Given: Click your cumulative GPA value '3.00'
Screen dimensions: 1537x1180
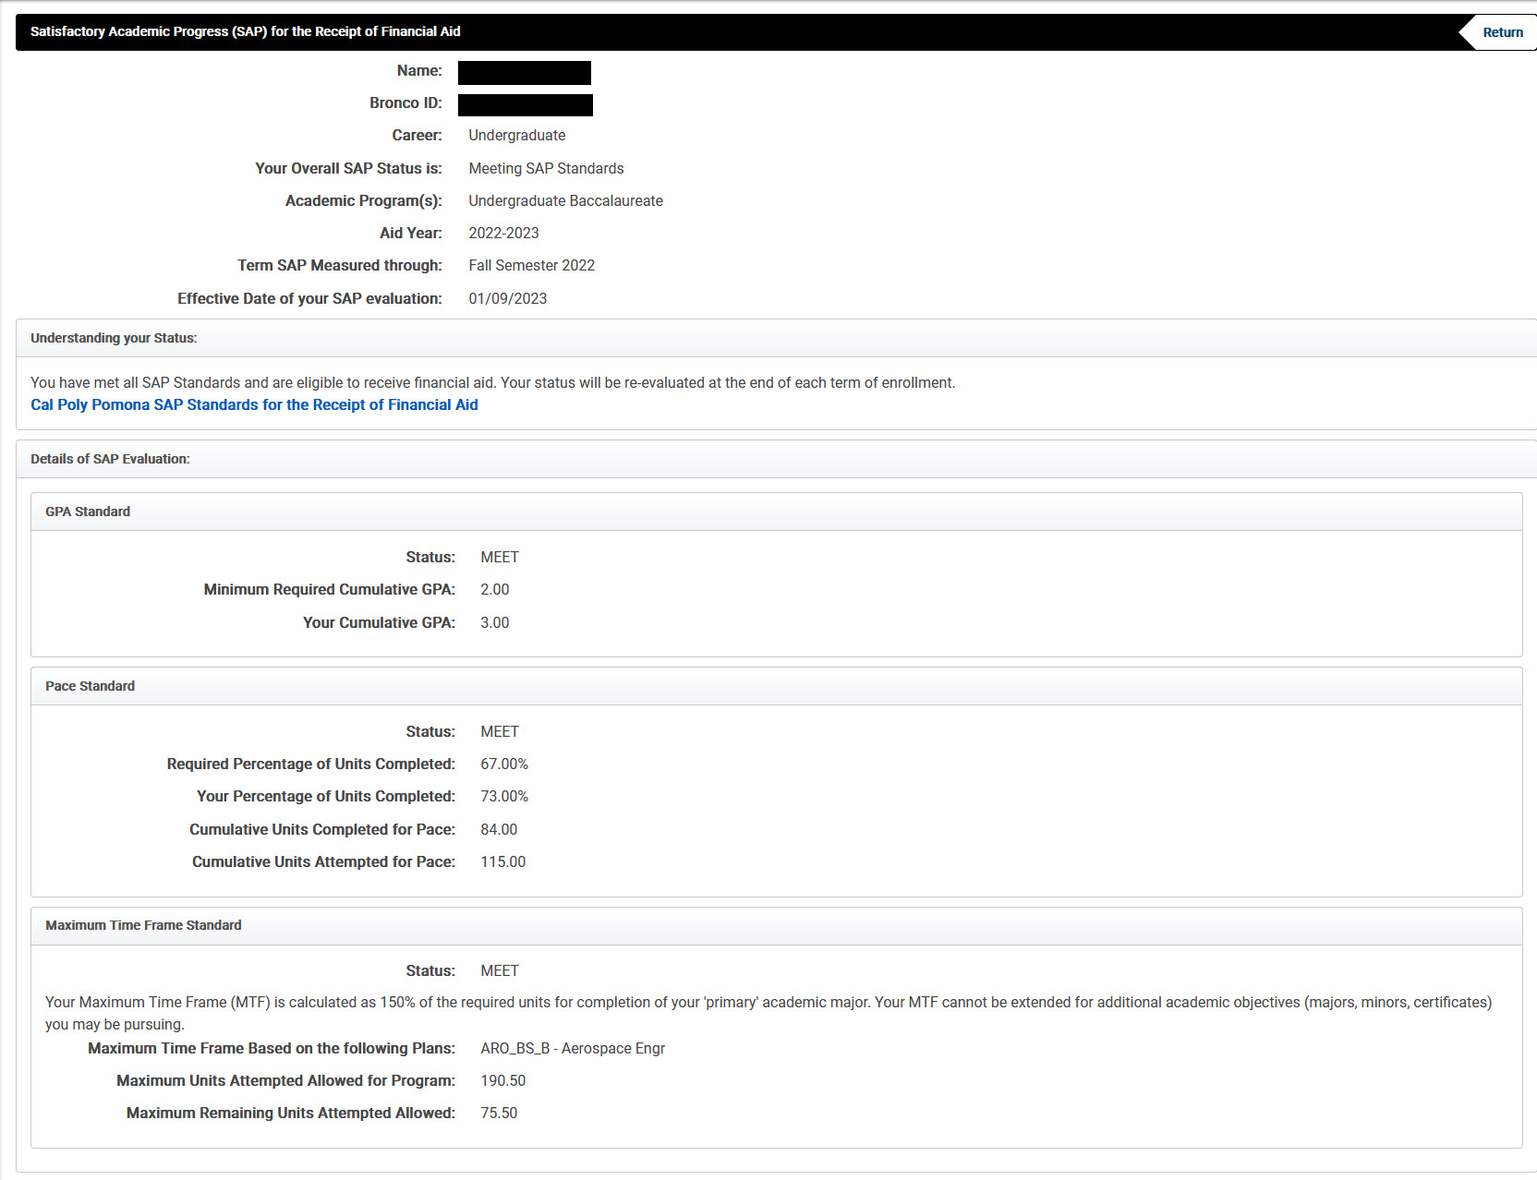Looking at the screenshot, I should pyautogui.click(x=494, y=622).
